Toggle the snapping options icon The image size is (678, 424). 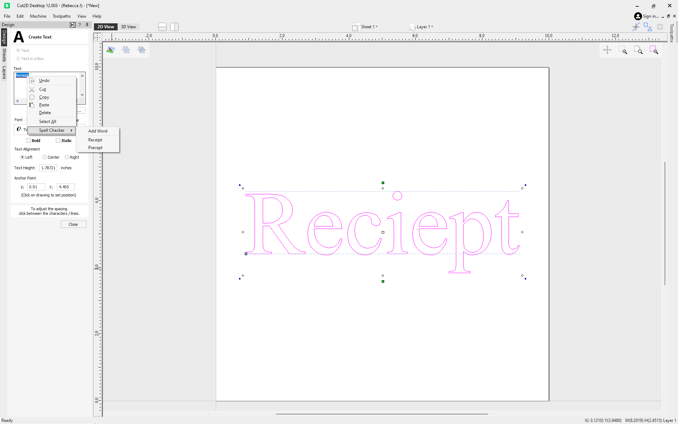tap(636, 27)
